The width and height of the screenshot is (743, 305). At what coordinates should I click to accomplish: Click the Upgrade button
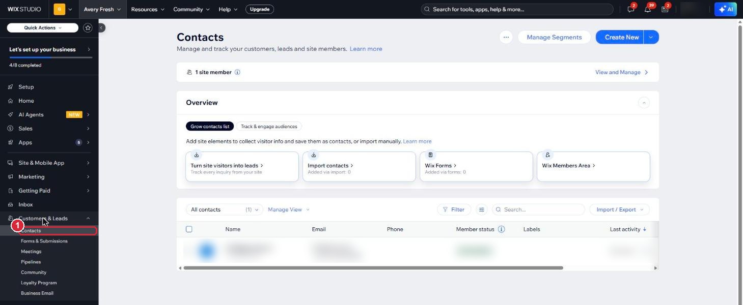[260, 9]
